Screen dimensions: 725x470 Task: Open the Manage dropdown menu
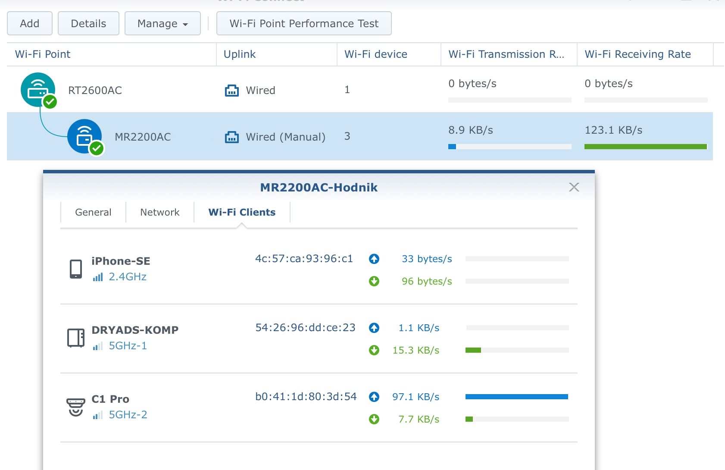[162, 23]
